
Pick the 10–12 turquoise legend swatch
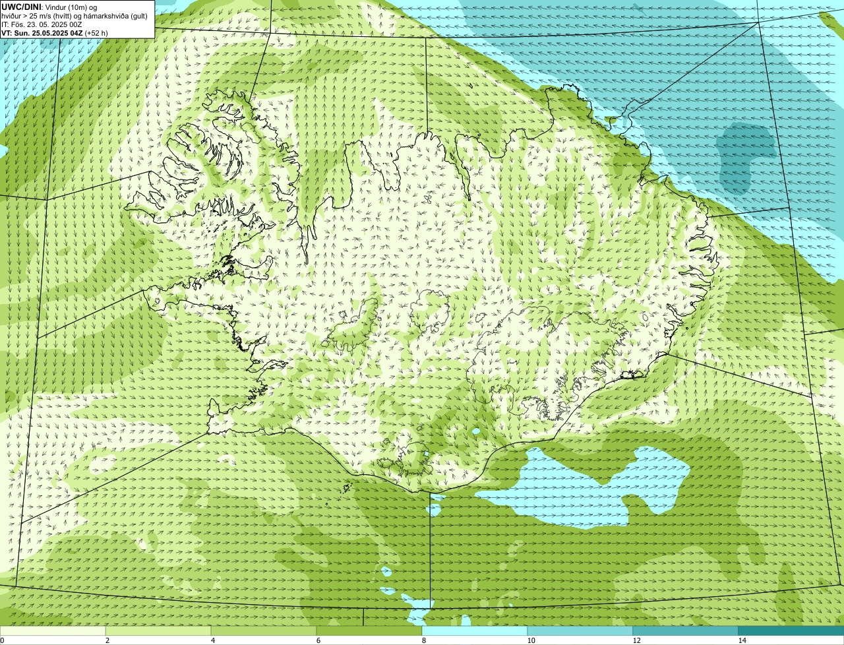(580, 631)
